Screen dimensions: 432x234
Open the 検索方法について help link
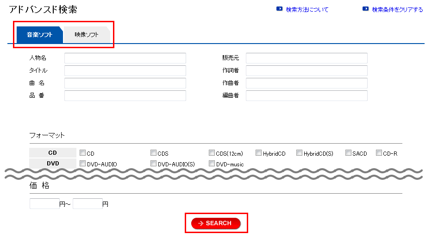307,10
